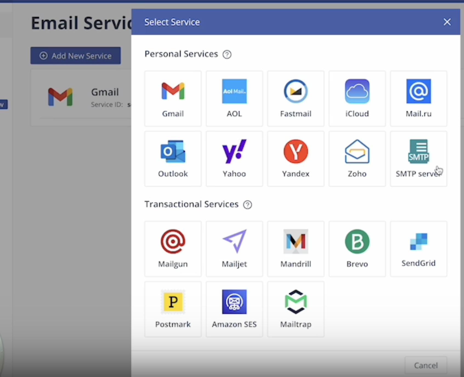Pick the Fastmail service icon
The height and width of the screenshot is (377, 464).
pyautogui.click(x=296, y=91)
